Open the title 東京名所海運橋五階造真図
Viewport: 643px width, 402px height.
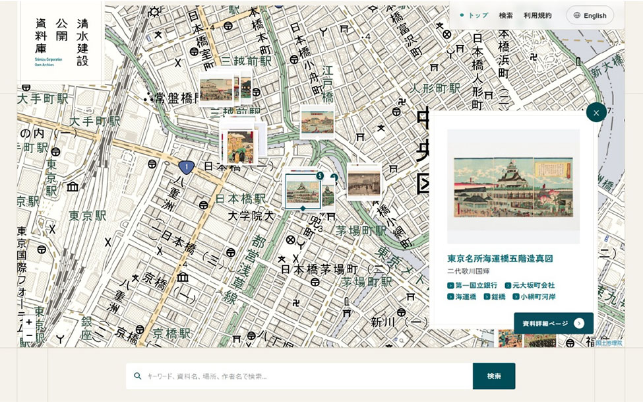pos(500,258)
